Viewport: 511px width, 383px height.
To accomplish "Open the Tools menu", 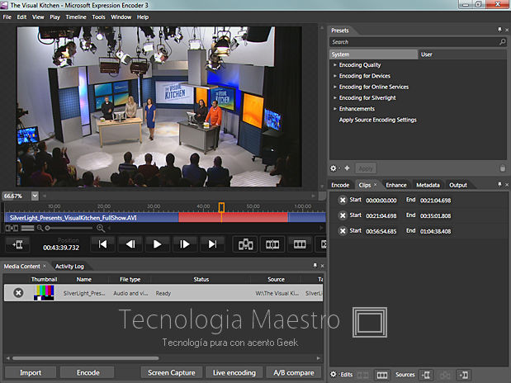I will click(98, 17).
